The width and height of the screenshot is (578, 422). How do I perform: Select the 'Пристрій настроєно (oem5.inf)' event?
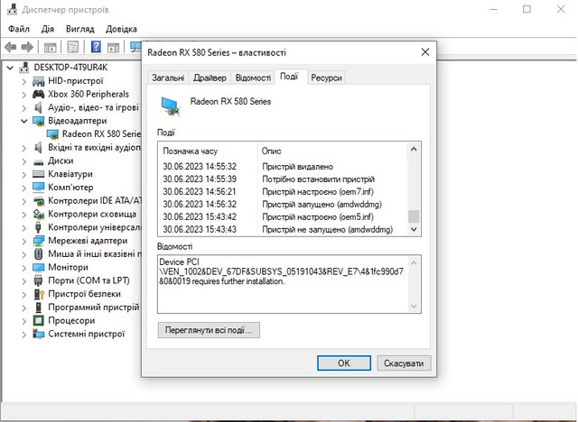[284, 216]
